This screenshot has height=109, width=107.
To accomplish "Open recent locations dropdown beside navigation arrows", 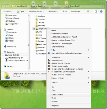I will pos(10,6).
